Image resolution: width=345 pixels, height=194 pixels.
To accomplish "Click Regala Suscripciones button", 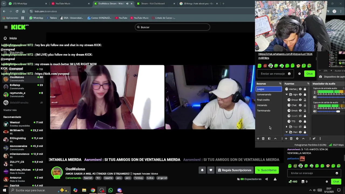I will pyautogui.click(x=234, y=170).
